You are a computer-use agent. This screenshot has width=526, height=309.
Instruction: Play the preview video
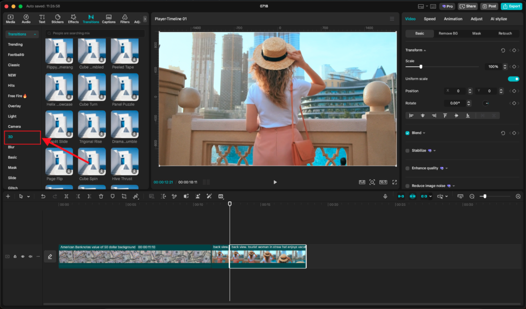[275, 182]
